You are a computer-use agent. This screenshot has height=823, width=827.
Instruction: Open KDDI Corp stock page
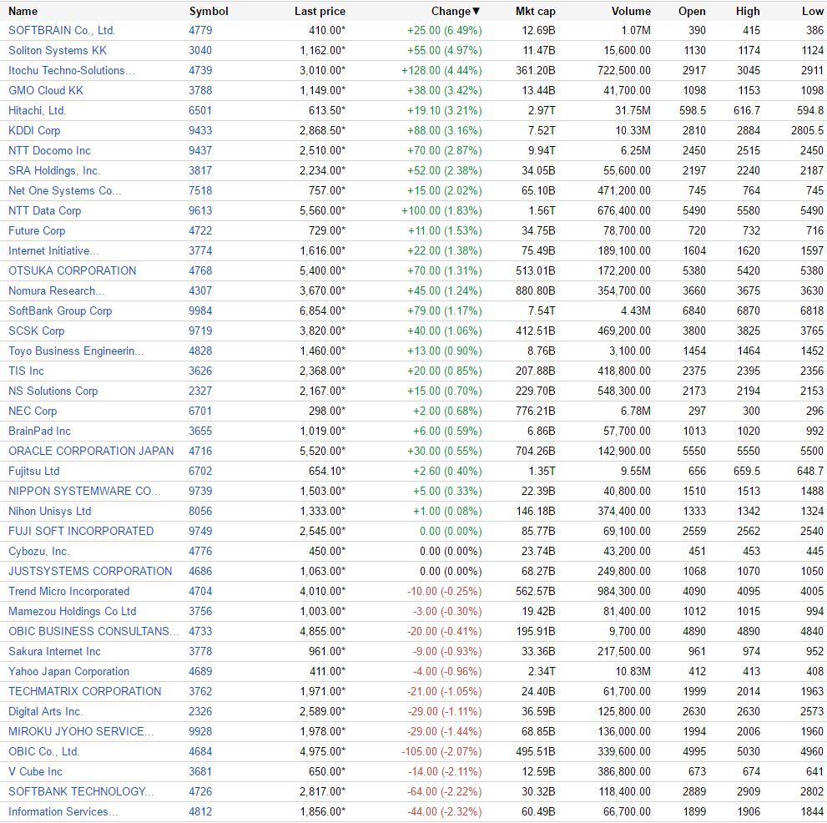click(x=34, y=130)
